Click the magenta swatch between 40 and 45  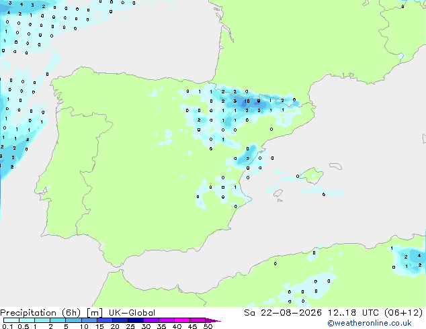tap(182, 320)
